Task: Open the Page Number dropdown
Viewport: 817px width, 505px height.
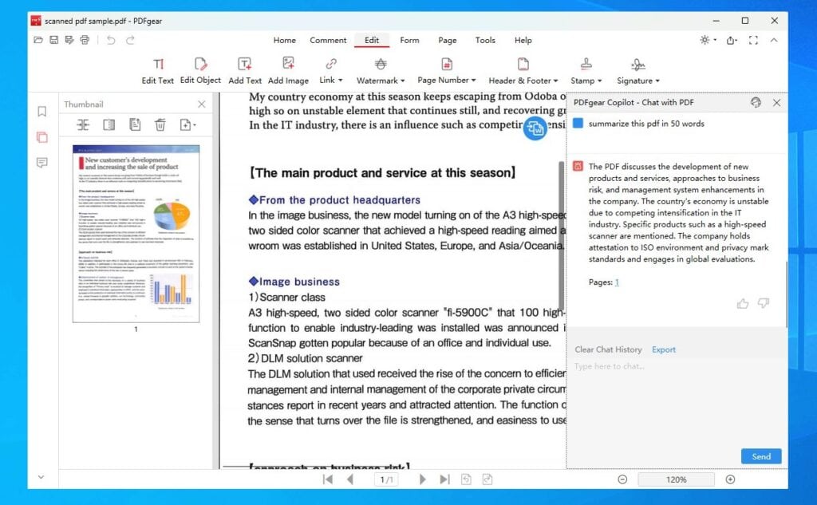Action: 447,71
